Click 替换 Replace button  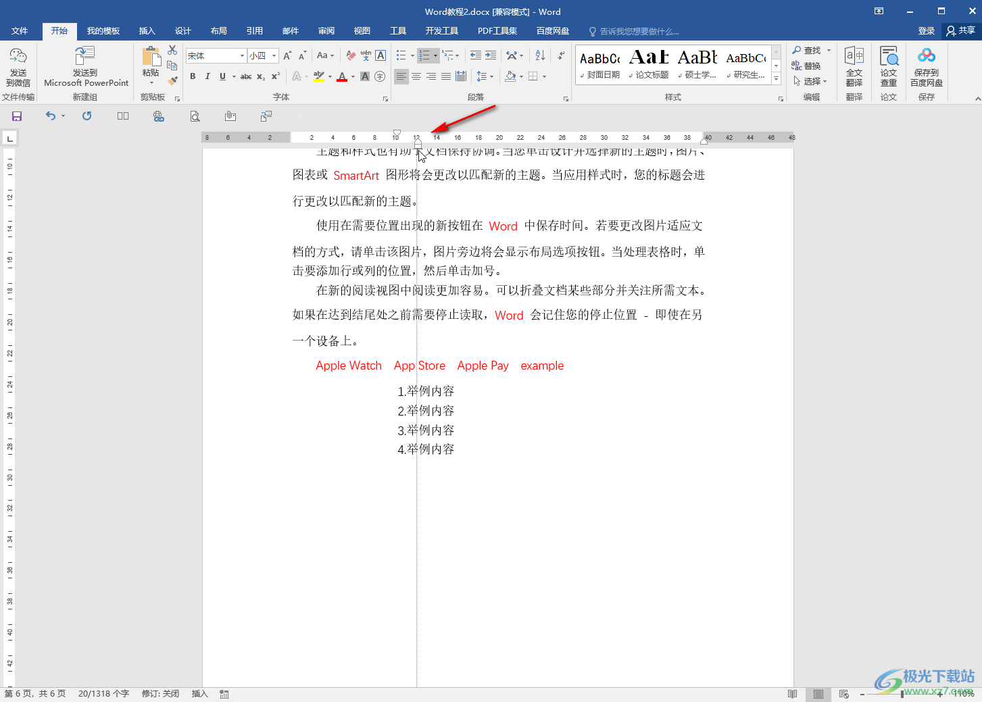tap(806, 66)
